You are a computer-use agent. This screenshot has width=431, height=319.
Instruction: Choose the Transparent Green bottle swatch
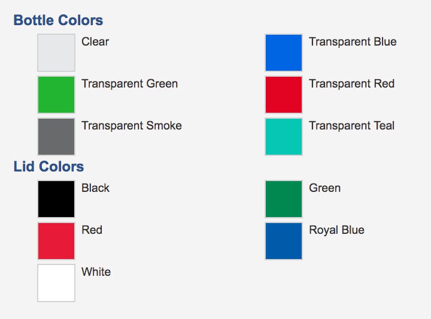click(x=56, y=95)
